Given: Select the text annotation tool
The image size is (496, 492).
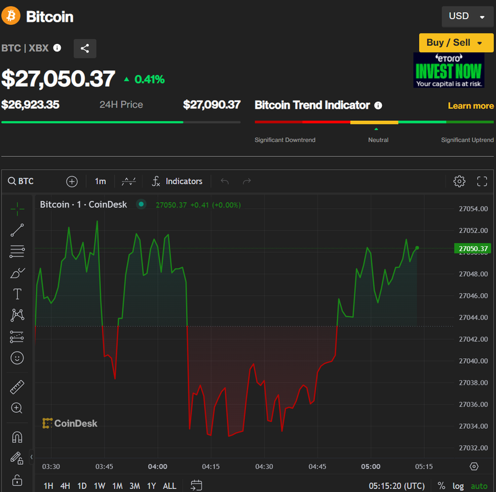Looking at the screenshot, I should (17, 294).
